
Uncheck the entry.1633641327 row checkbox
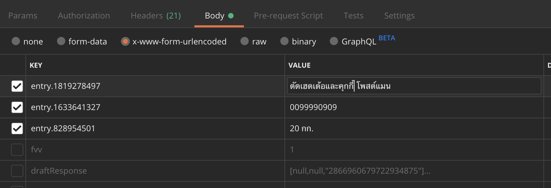(17, 107)
